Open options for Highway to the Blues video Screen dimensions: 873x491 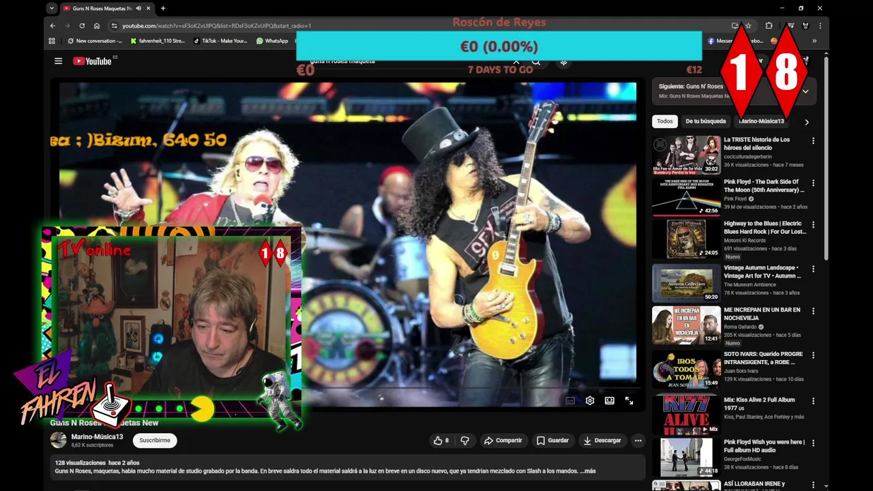point(813,224)
